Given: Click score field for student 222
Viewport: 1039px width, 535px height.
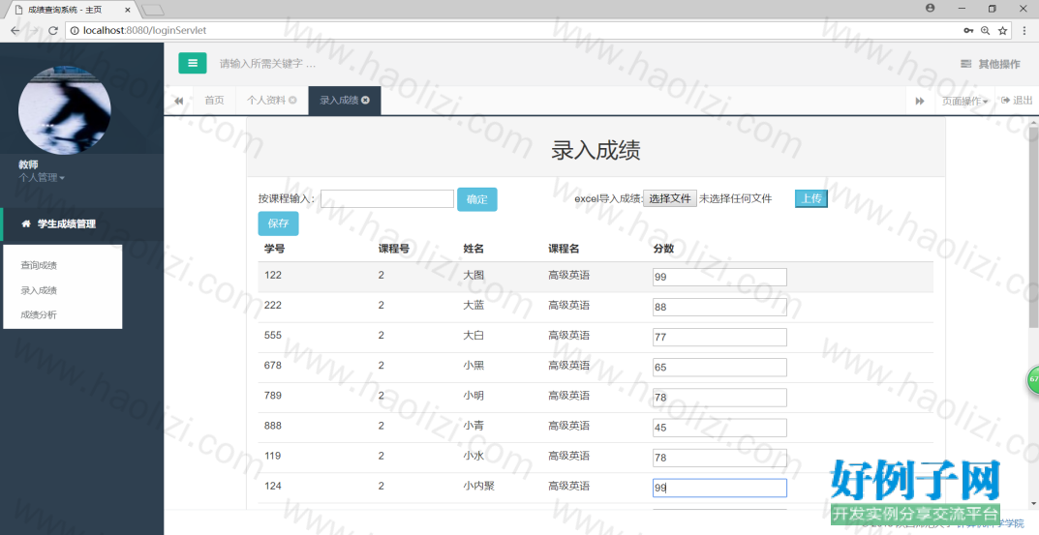Looking at the screenshot, I should pyautogui.click(x=719, y=308).
